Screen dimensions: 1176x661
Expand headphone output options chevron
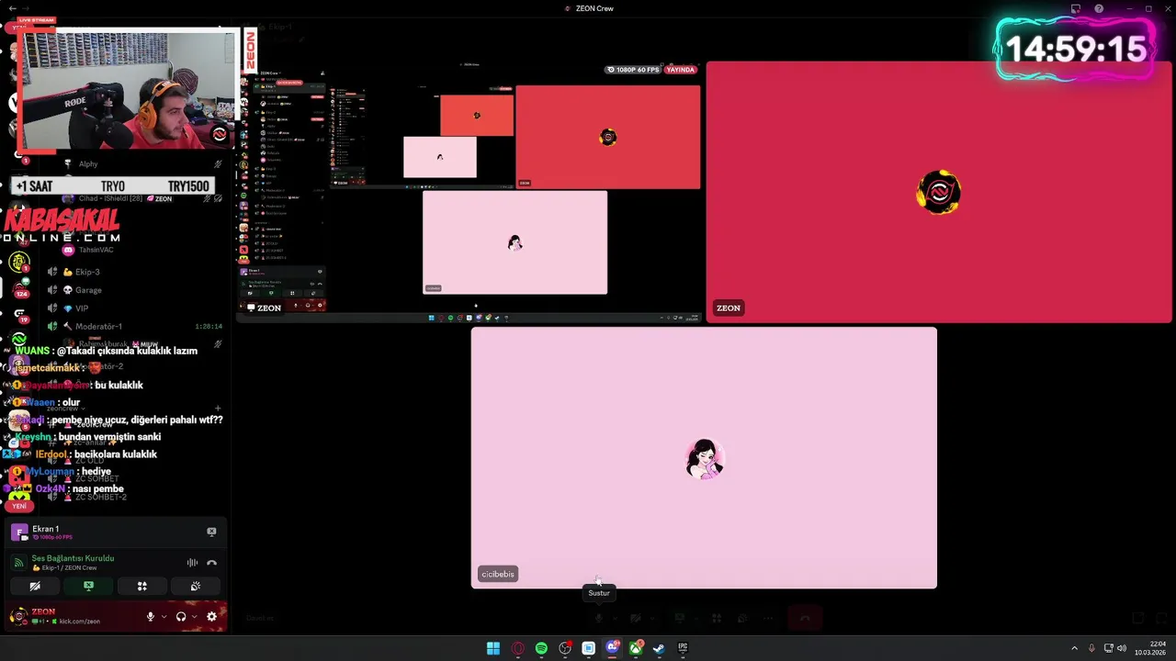[194, 617]
